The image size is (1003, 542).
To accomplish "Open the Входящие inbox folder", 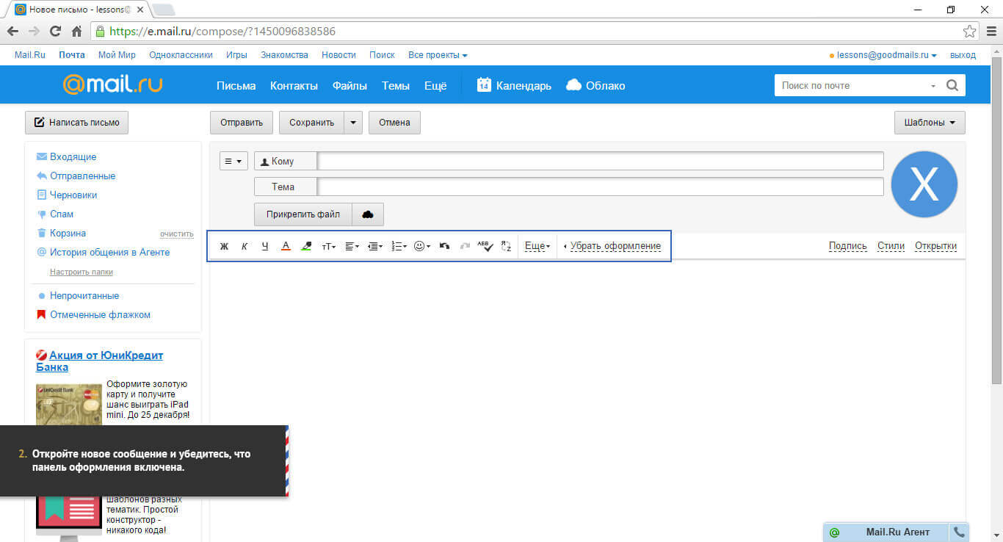I will point(73,157).
